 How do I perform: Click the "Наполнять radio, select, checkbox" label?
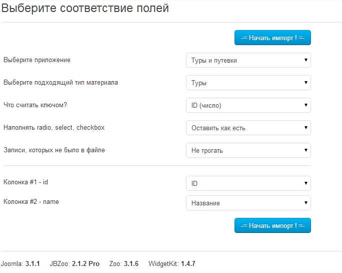pyautogui.click(x=54, y=128)
